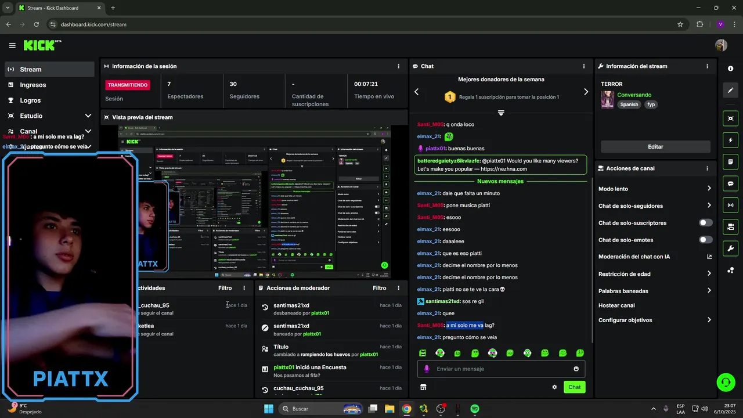Screen dimensions: 743x418
Task: Click the fyp tag
Action: [651, 105]
